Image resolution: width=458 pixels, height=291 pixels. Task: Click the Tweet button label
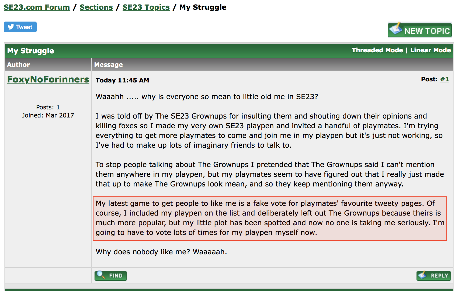(24, 27)
